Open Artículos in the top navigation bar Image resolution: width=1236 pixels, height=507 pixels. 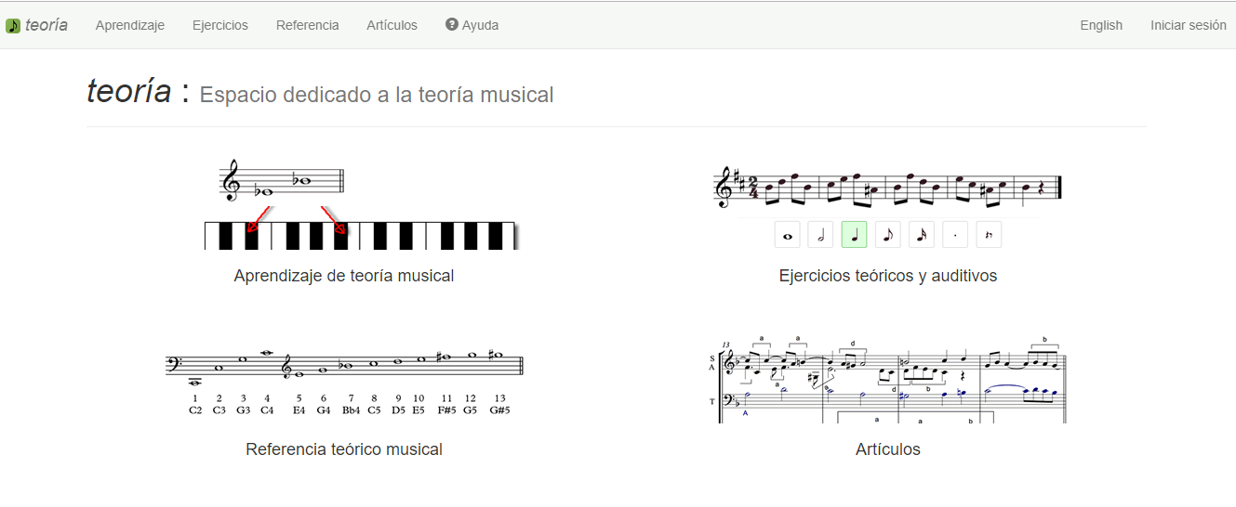pos(392,25)
